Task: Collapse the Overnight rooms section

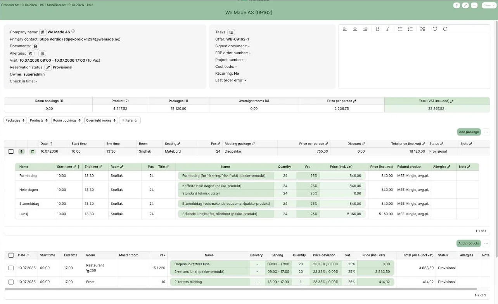Action: (x=101, y=120)
